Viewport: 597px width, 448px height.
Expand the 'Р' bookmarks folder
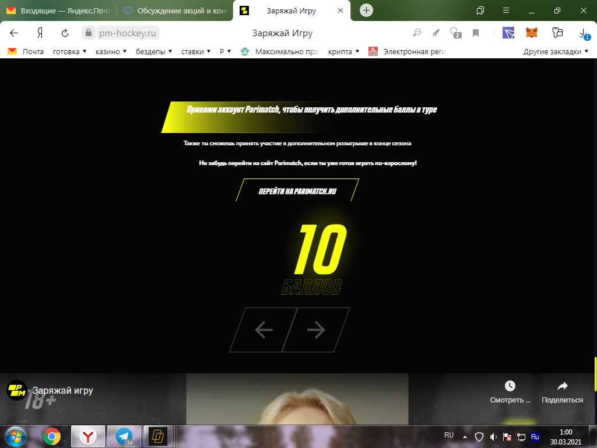(x=226, y=51)
